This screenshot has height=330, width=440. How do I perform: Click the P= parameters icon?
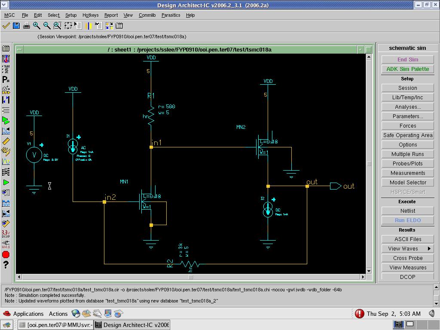click(x=6, y=79)
